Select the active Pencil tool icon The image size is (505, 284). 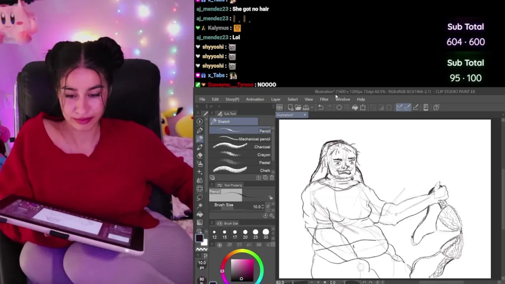200,139
